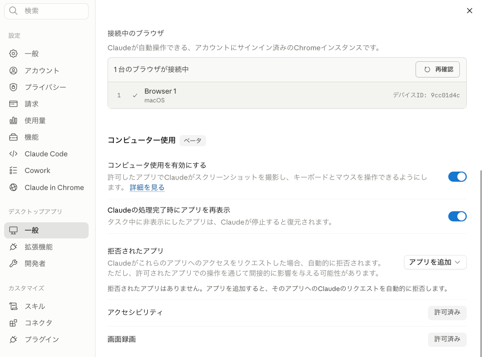This screenshot has width=482, height=357.
Task: Click the magnifier icon in search box
Action: [x=13, y=11]
